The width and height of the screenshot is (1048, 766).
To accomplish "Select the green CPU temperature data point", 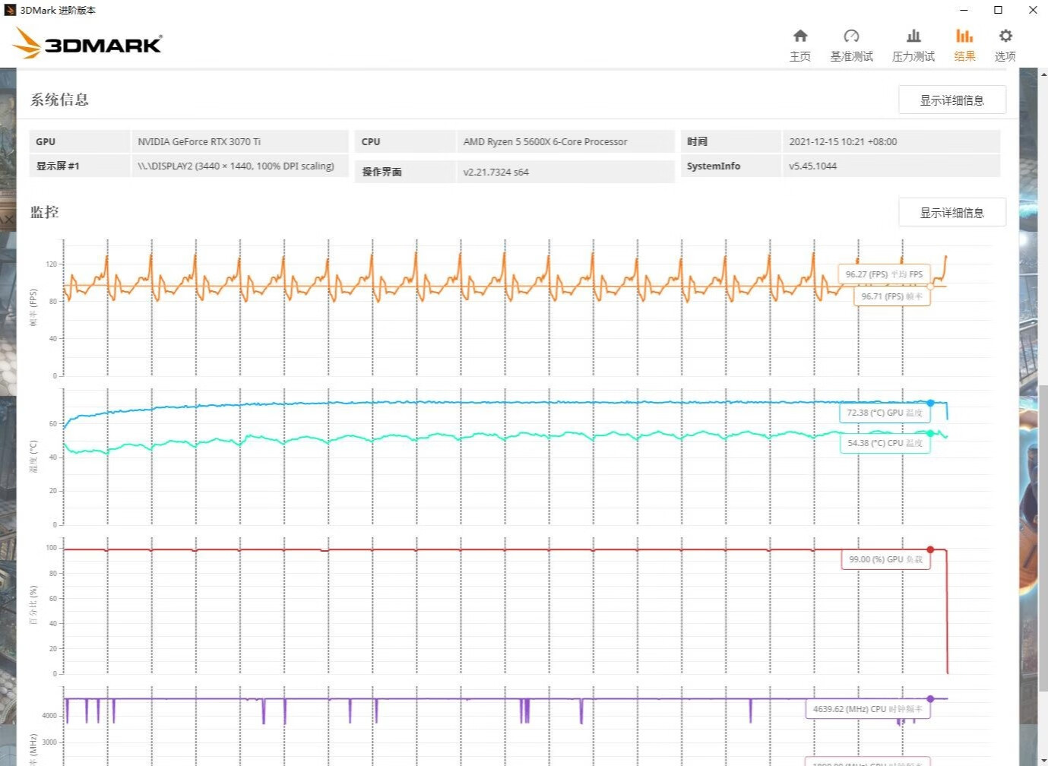I will 930,433.
